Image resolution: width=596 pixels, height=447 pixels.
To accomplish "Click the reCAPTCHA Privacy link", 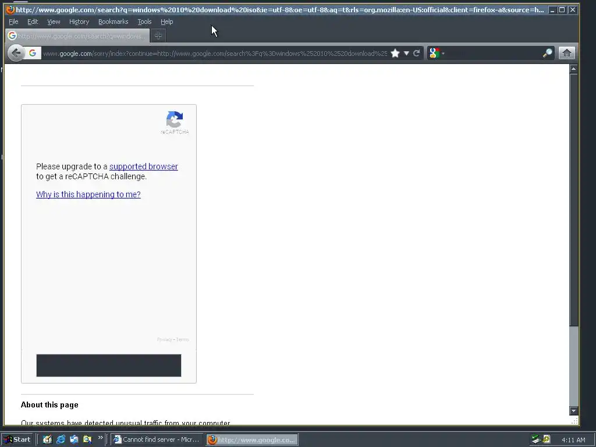I will [x=164, y=339].
